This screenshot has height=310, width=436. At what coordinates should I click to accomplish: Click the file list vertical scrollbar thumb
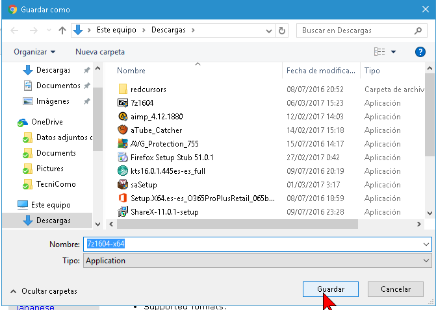(x=430, y=115)
